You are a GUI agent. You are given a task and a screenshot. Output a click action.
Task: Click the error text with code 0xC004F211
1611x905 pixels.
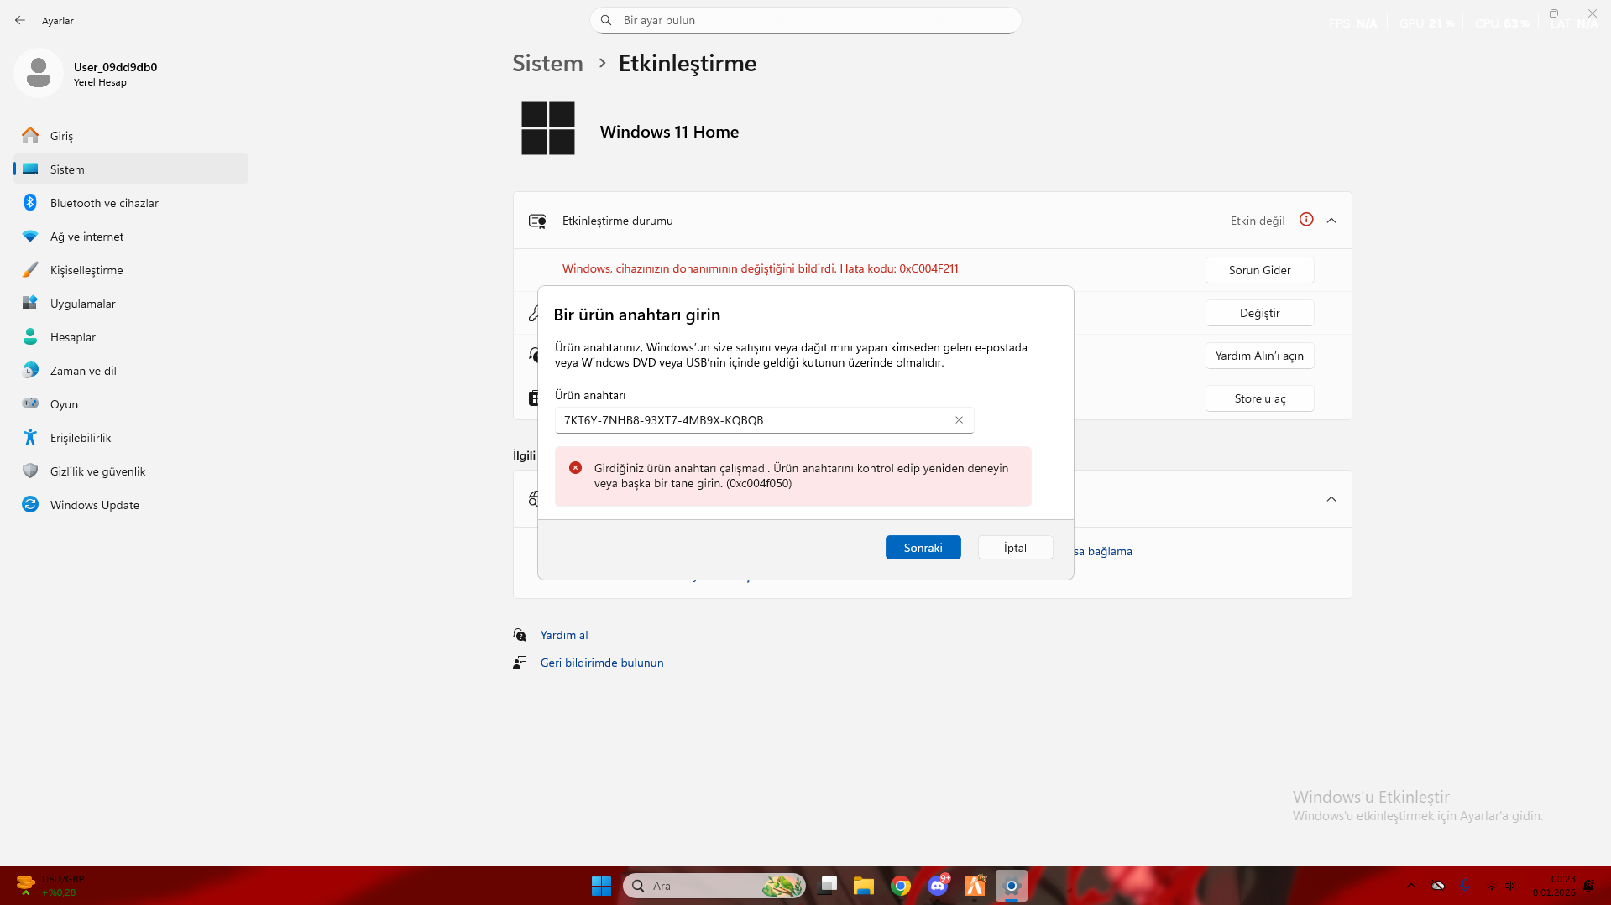coord(761,268)
